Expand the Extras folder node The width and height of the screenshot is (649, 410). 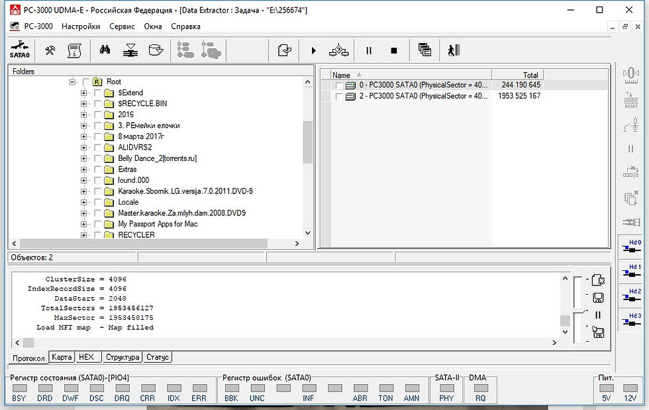[x=84, y=170]
